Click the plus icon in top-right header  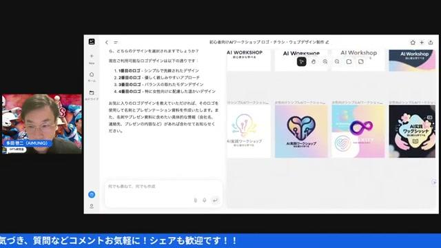point(422,43)
